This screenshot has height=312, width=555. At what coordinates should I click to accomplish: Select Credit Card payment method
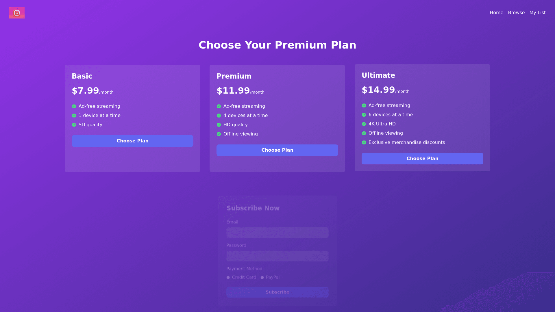click(228, 278)
